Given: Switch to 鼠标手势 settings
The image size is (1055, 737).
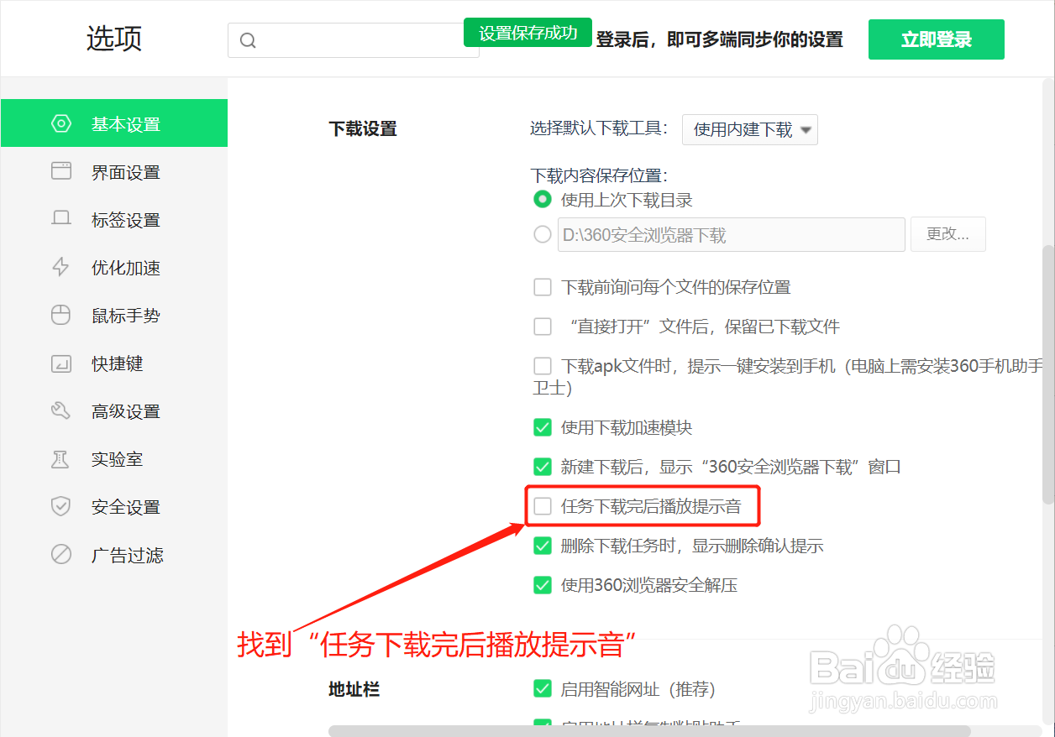Looking at the screenshot, I should point(114,316).
